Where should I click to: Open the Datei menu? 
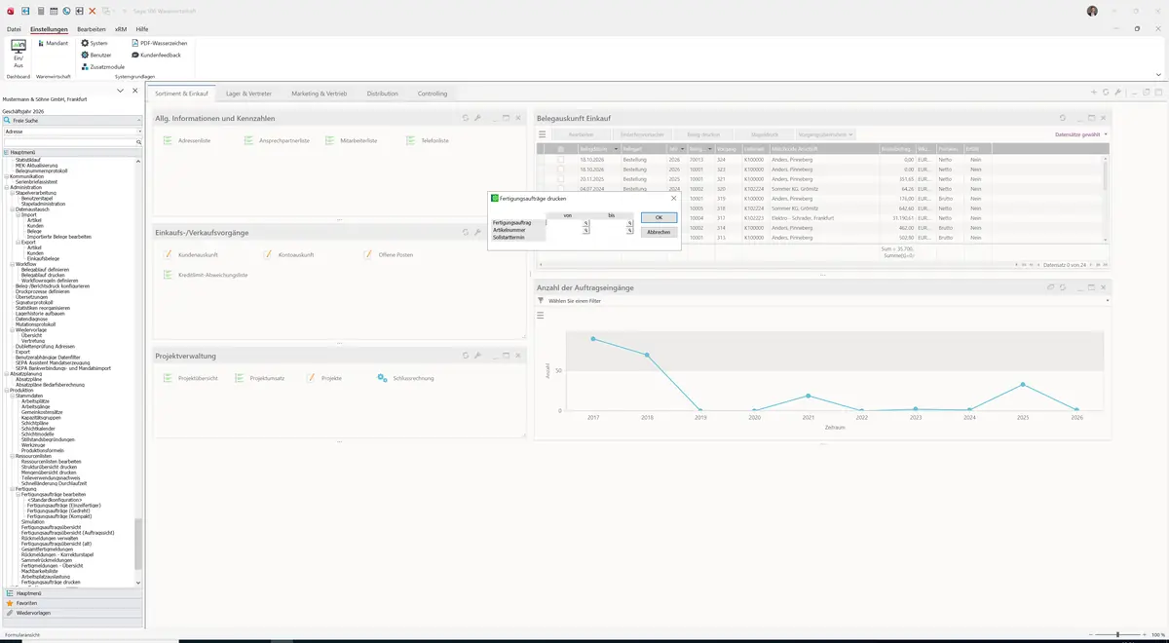pos(14,29)
